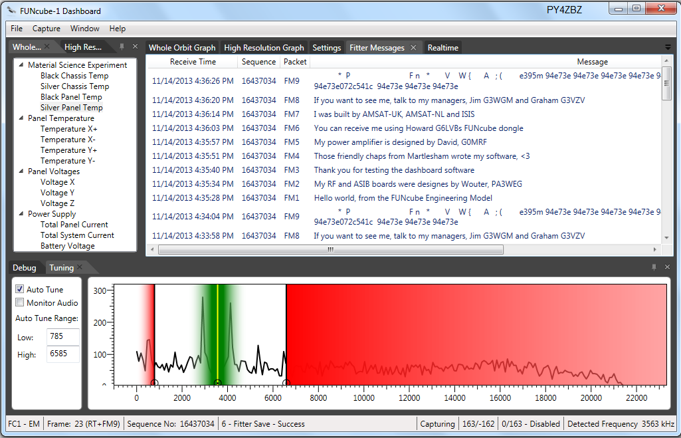Click the 'FC1 - EM' status bar entry
This screenshot has height=438, width=681.
click(24, 423)
